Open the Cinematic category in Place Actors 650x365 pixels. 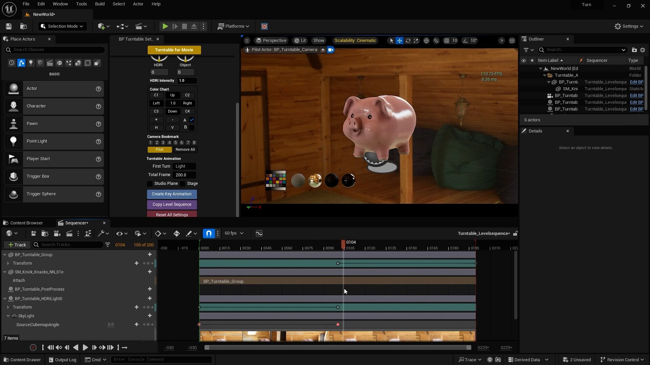(x=50, y=63)
